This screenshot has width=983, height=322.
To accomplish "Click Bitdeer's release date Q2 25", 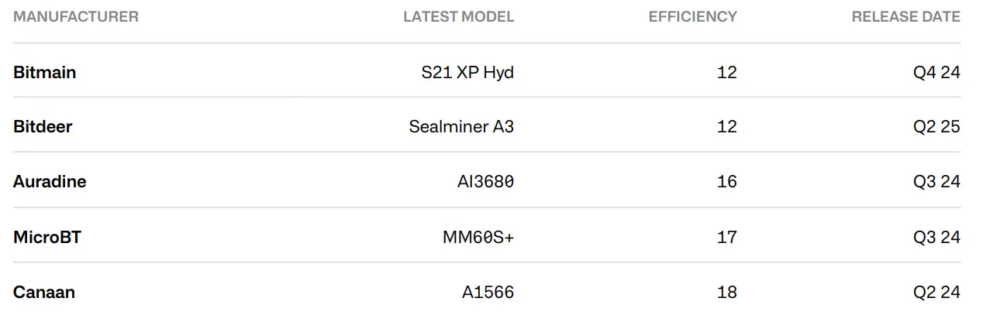I will point(936,127).
